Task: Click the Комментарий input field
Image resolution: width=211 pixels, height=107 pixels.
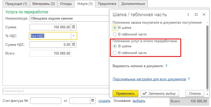Action: click(56, 91)
